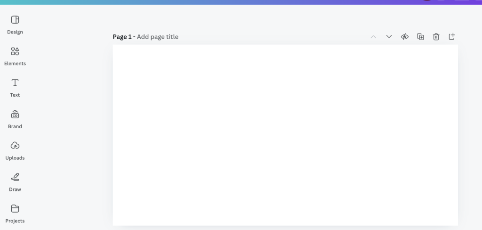
Task: Move page down with chevron arrow
Action: click(389, 37)
